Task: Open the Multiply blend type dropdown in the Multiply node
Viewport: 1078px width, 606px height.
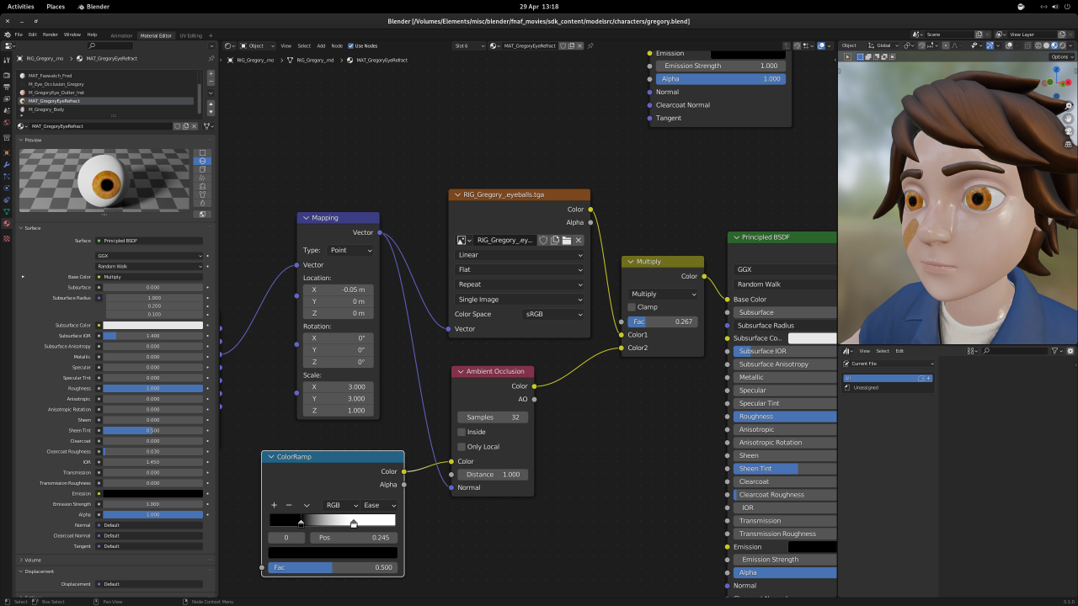Action: pos(663,294)
